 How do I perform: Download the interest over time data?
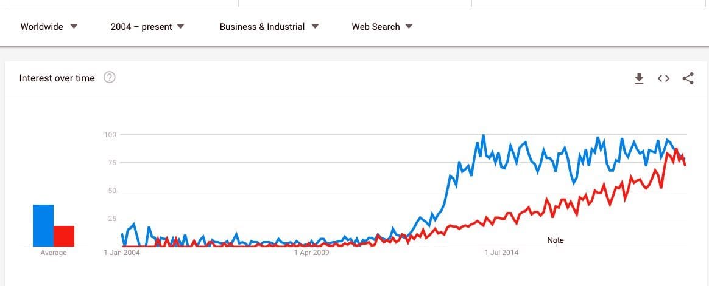pyautogui.click(x=639, y=78)
